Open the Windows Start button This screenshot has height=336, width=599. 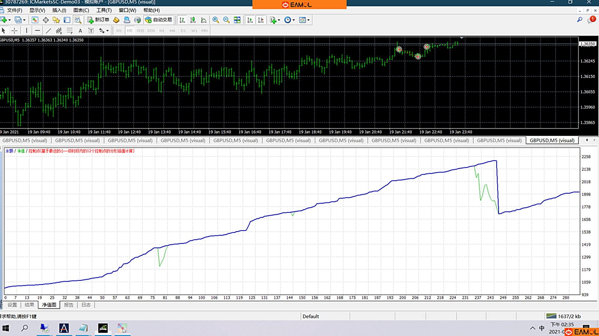[x=6, y=328]
